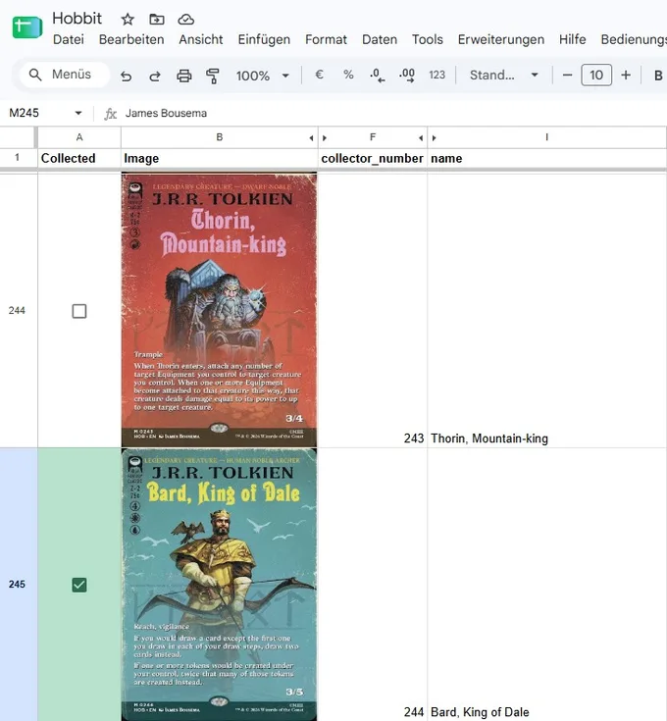Open the Hilfe menu

click(572, 39)
